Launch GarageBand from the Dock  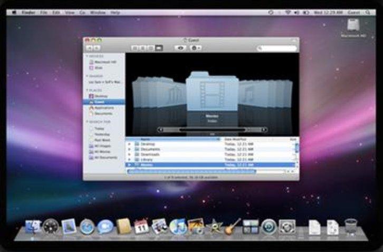click(x=232, y=227)
